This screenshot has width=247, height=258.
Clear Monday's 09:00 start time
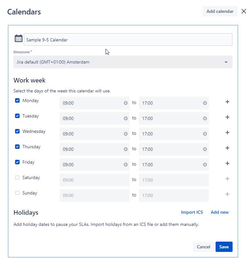[126, 103]
